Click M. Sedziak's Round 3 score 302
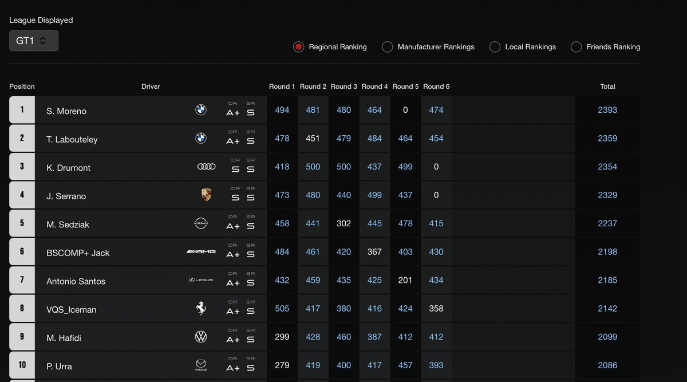This screenshot has height=382, width=687. click(x=344, y=223)
